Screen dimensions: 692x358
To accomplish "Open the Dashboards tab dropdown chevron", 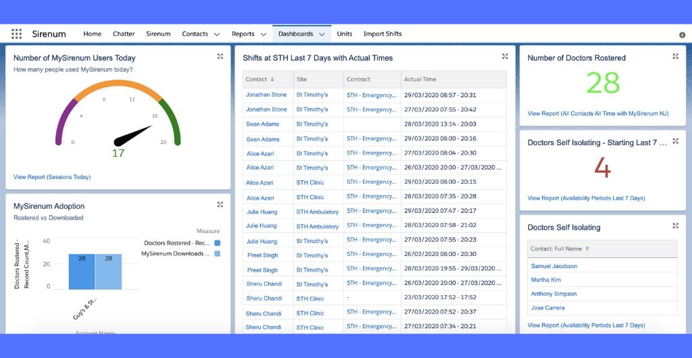I will 322,34.
